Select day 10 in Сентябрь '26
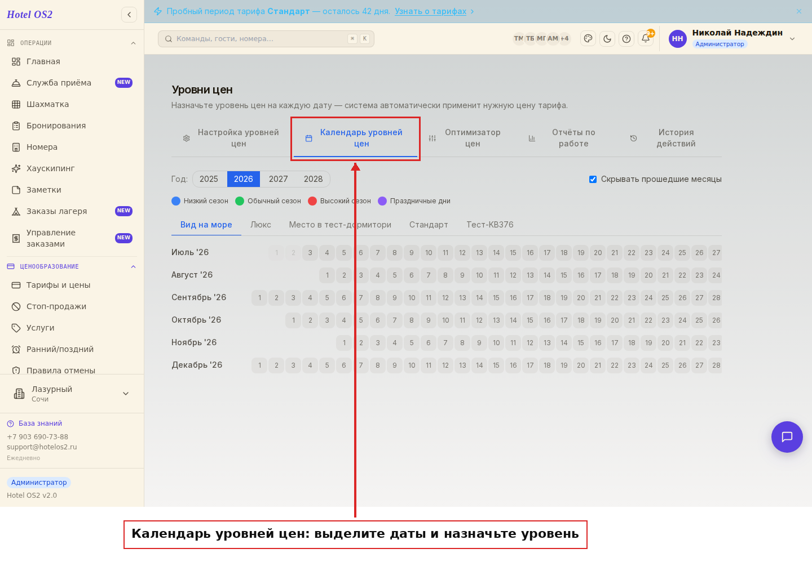812x562 pixels. 412,298
